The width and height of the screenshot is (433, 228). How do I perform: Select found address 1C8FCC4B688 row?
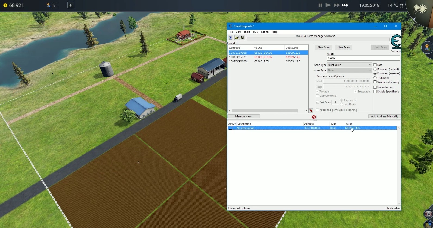coord(268,61)
